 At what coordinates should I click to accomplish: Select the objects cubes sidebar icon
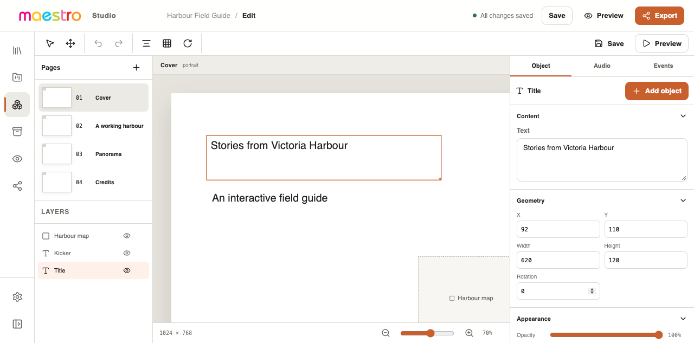click(17, 105)
